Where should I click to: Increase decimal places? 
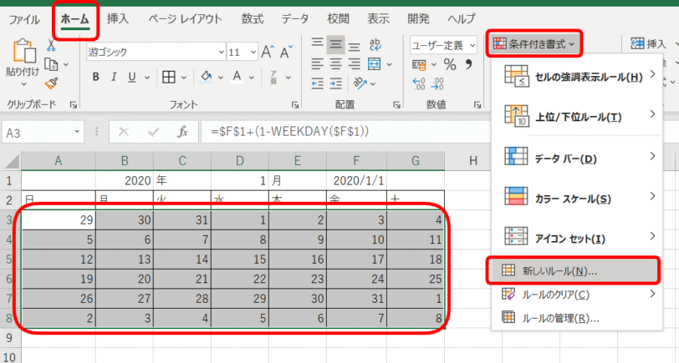[419, 83]
